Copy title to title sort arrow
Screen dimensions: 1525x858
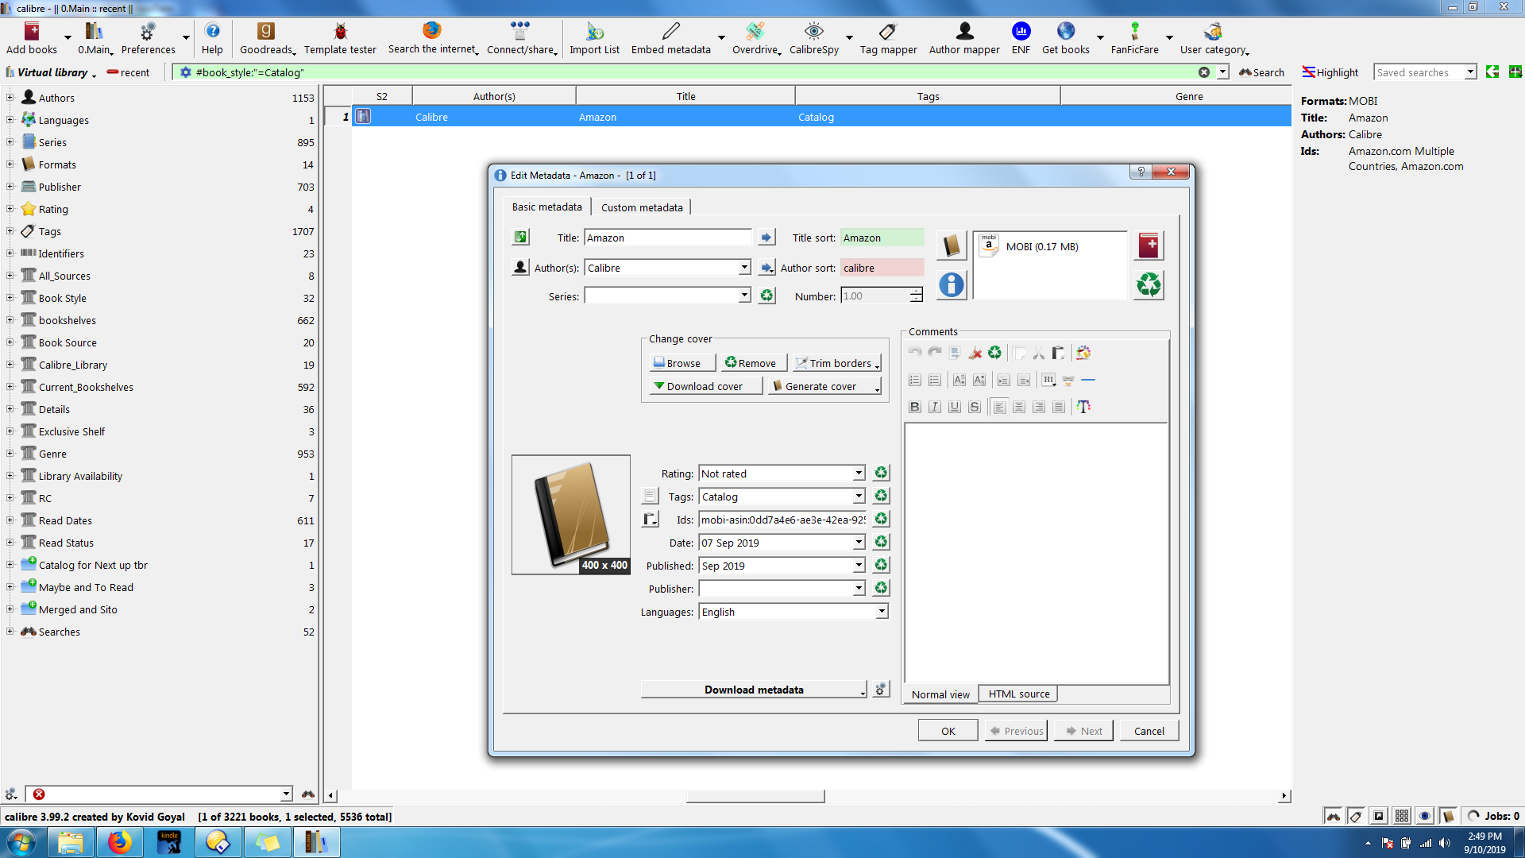766,237
